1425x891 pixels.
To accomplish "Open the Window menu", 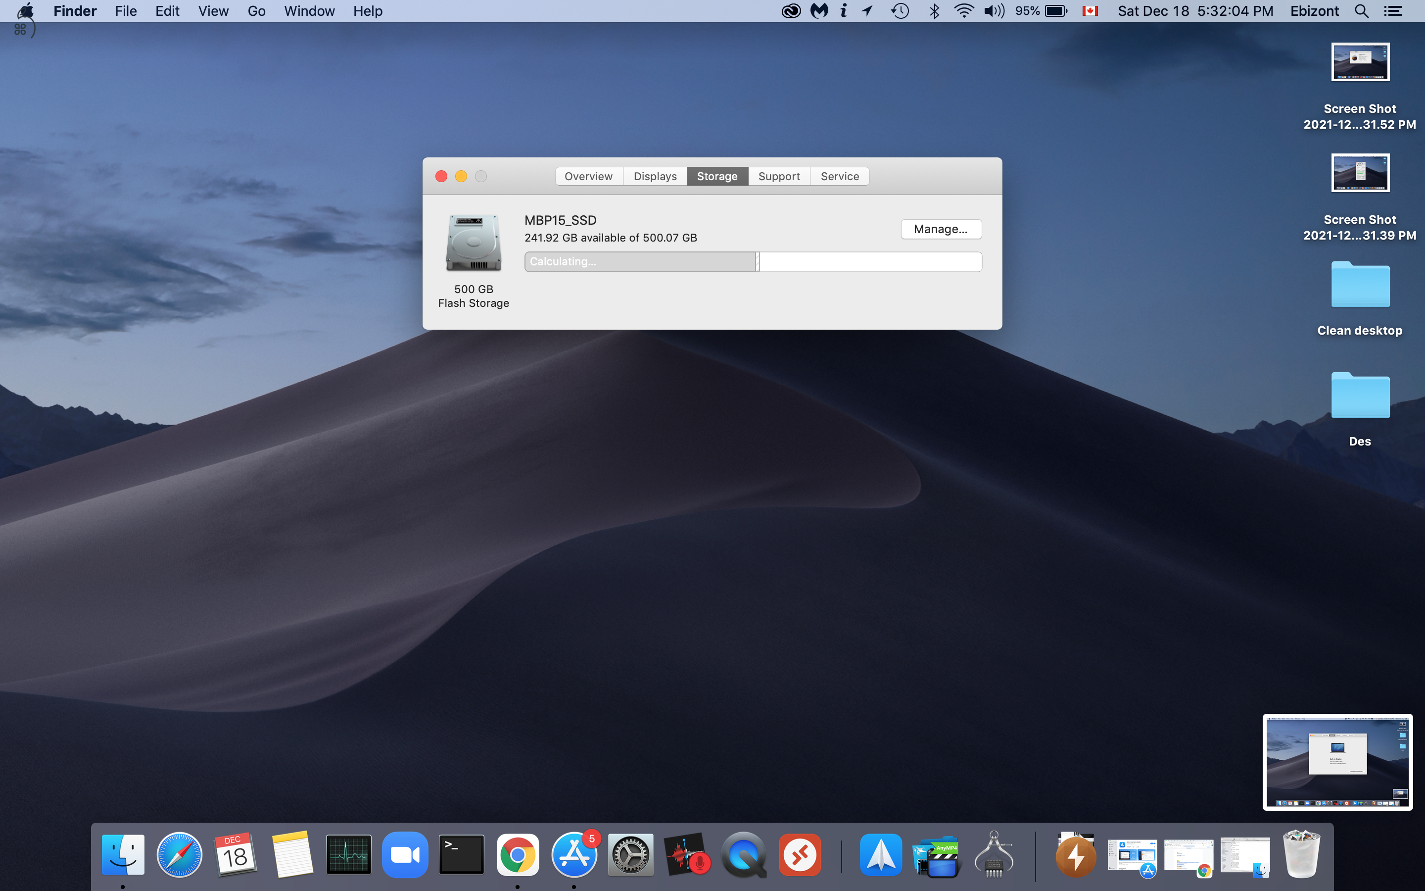I will point(309,10).
